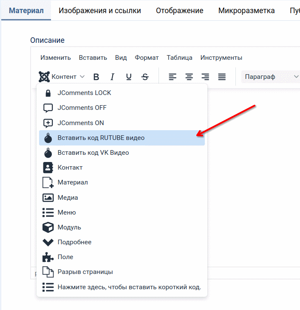Image resolution: width=300 pixels, height=310 pixels.
Task: Open the Параграф format dropdown
Action: point(271,77)
